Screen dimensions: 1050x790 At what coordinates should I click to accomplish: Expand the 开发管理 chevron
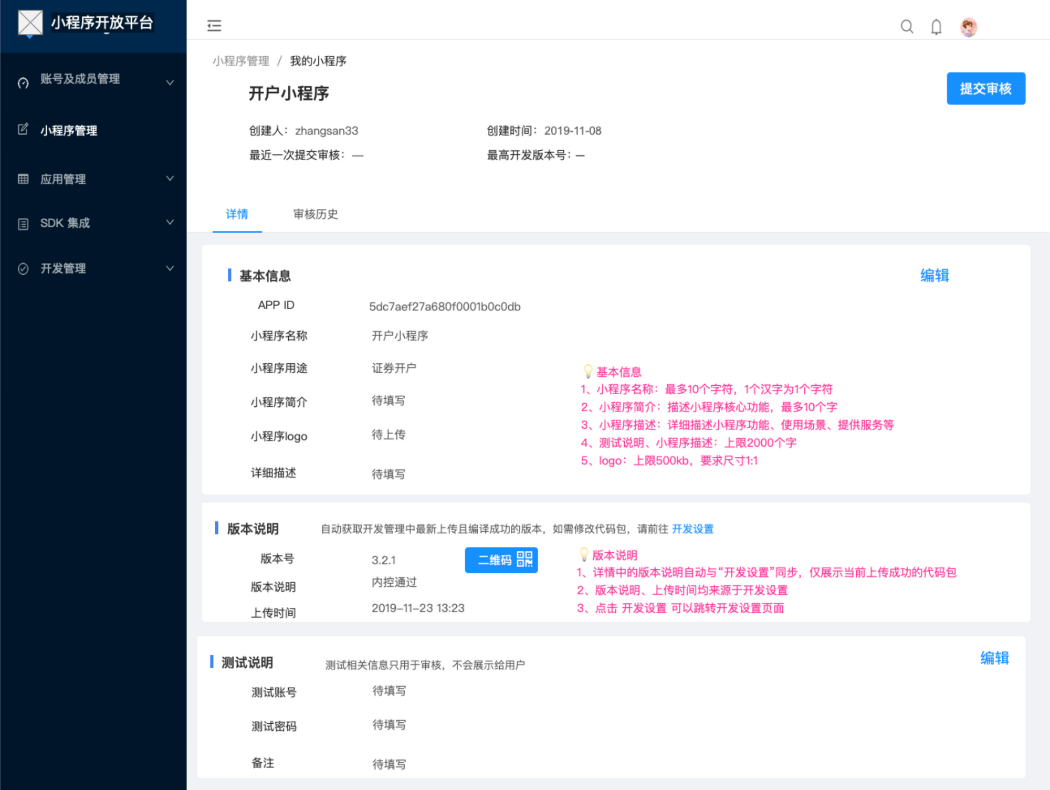coord(170,268)
